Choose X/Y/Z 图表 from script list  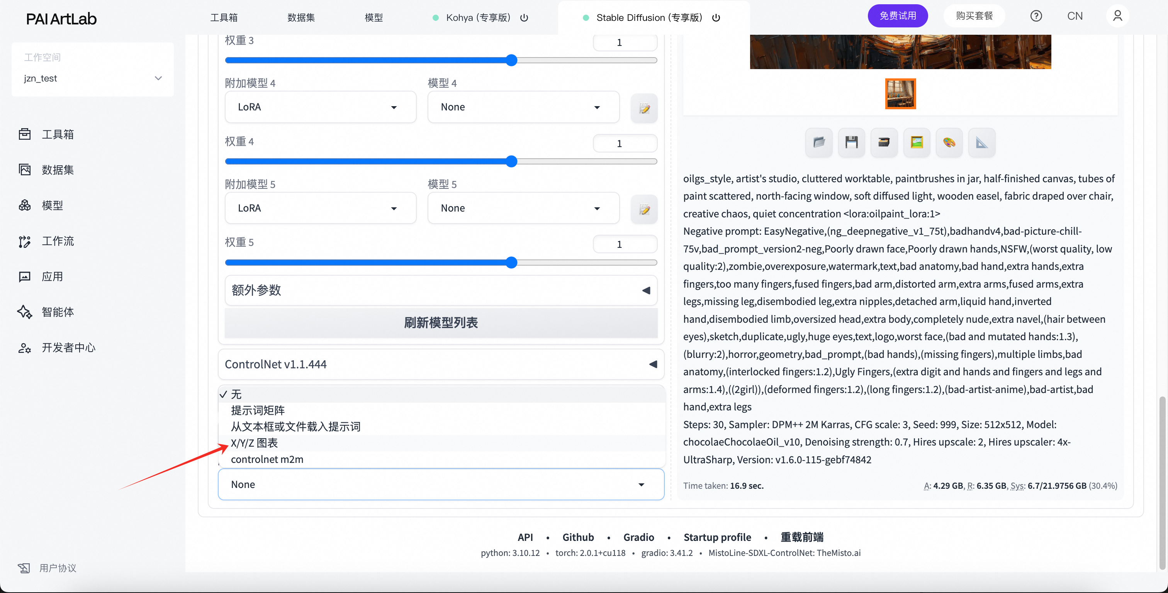pyautogui.click(x=255, y=443)
